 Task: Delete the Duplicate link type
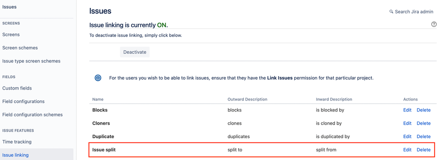click(x=424, y=136)
